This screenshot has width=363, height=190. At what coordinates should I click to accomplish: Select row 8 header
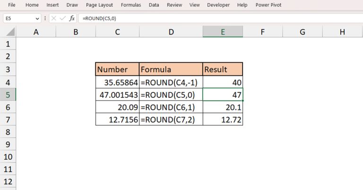(8, 132)
